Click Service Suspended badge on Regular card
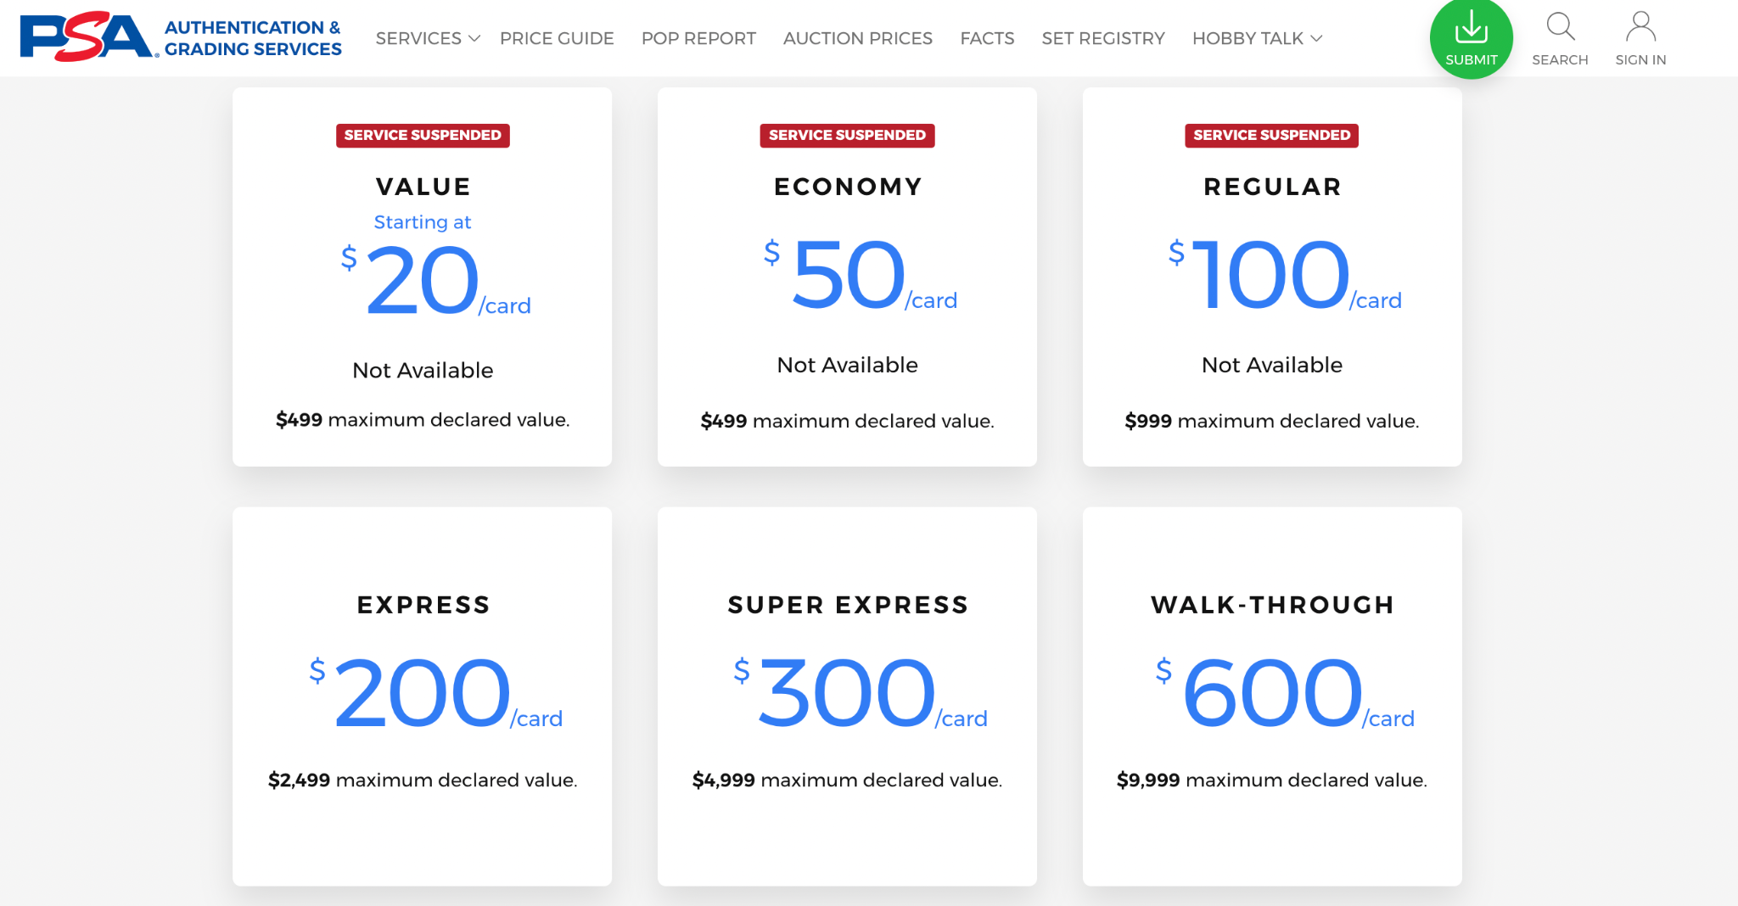Screen dimensions: 1738x906 [1271, 136]
